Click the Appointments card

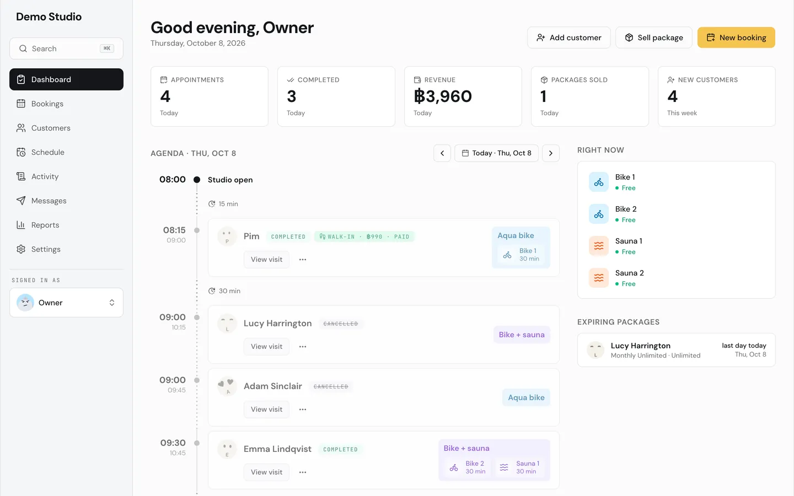(x=210, y=96)
